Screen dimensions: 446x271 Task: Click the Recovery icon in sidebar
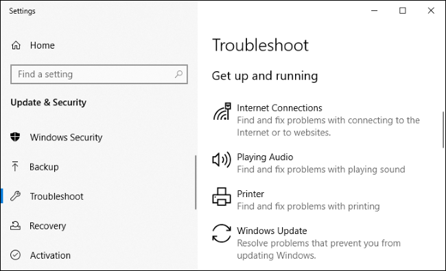[15, 226]
